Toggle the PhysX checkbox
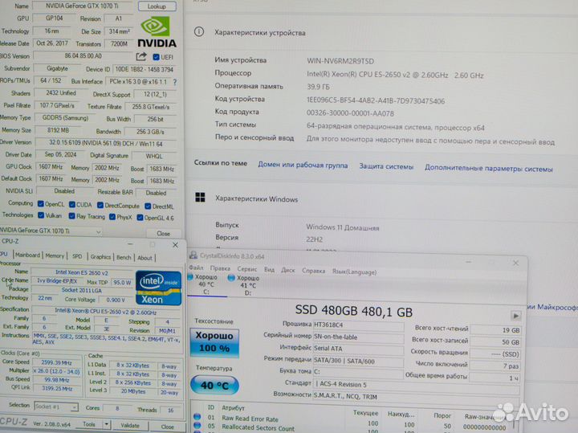The width and height of the screenshot is (578, 433). pos(112,217)
